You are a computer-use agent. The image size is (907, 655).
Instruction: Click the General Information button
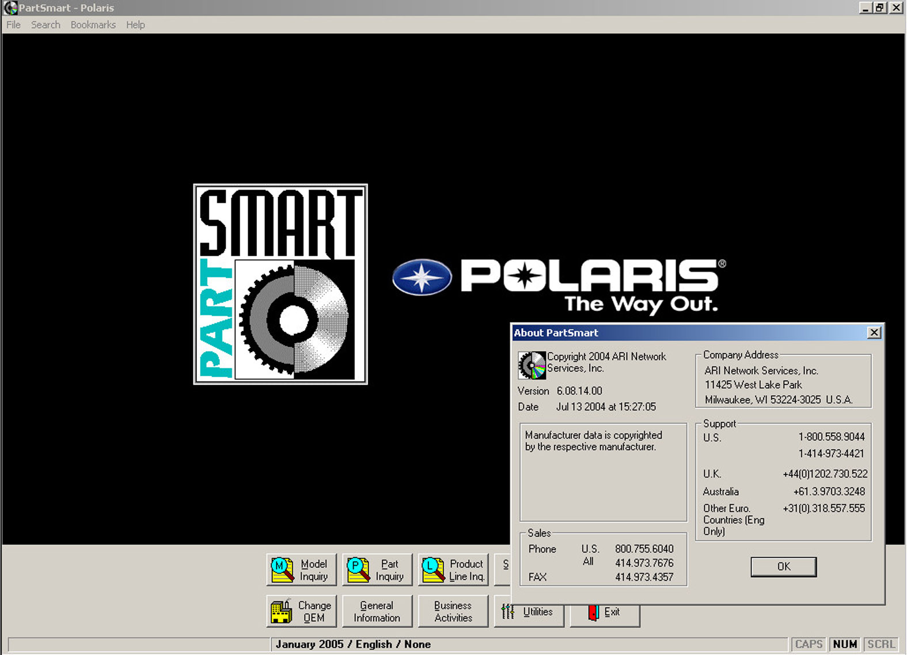377,611
